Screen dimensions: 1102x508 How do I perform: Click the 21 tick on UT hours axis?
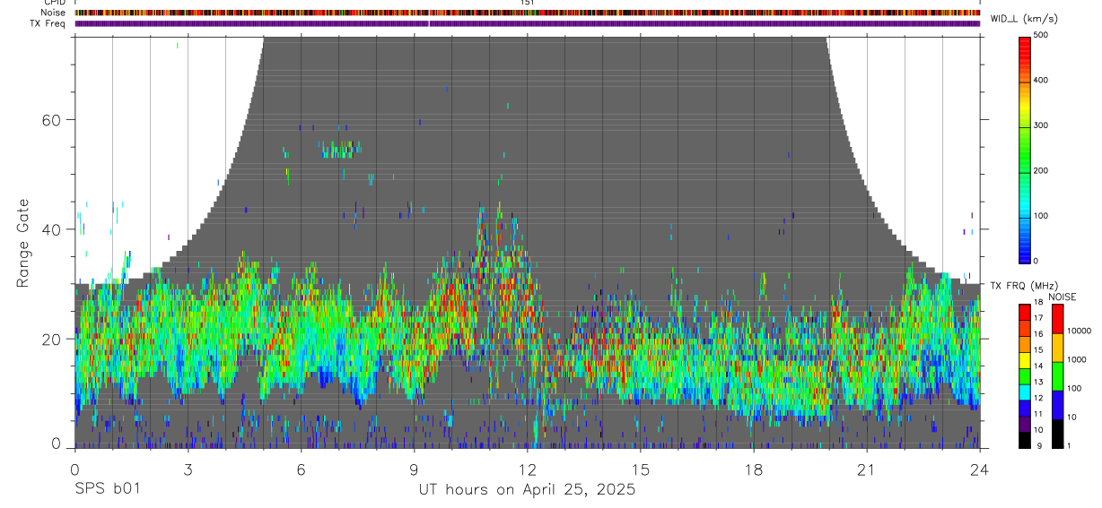[867, 469]
